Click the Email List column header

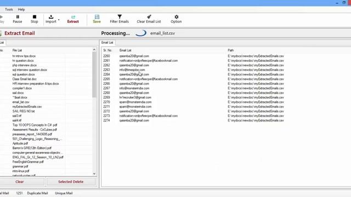pos(126,50)
